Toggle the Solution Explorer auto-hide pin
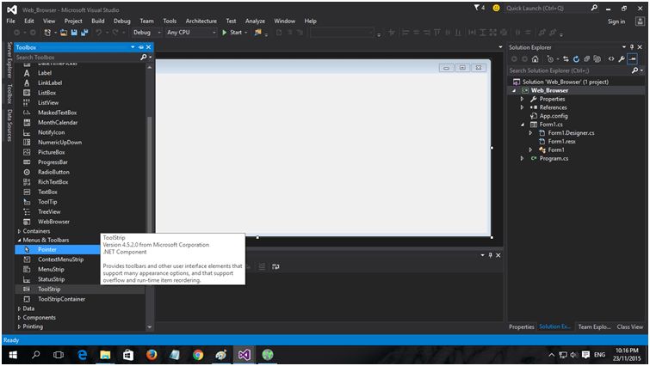This screenshot has height=366, width=650. tap(633, 46)
